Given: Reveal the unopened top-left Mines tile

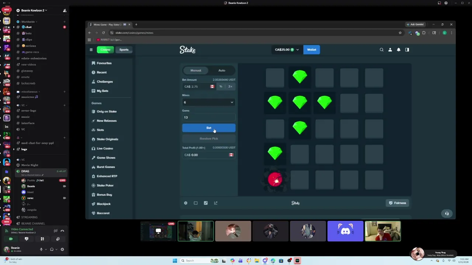Looking at the screenshot, I should pyautogui.click(x=275, y=77).
